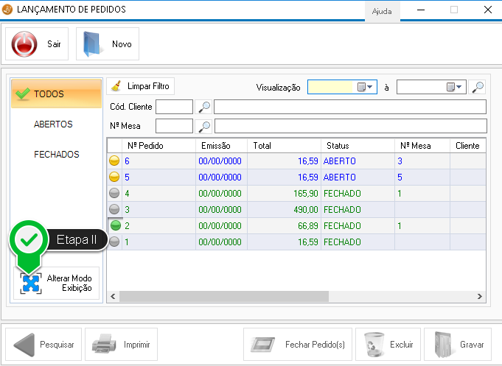The image size is (502, 366).
Task: Click the total 490,00 cell
Action: 284,210
